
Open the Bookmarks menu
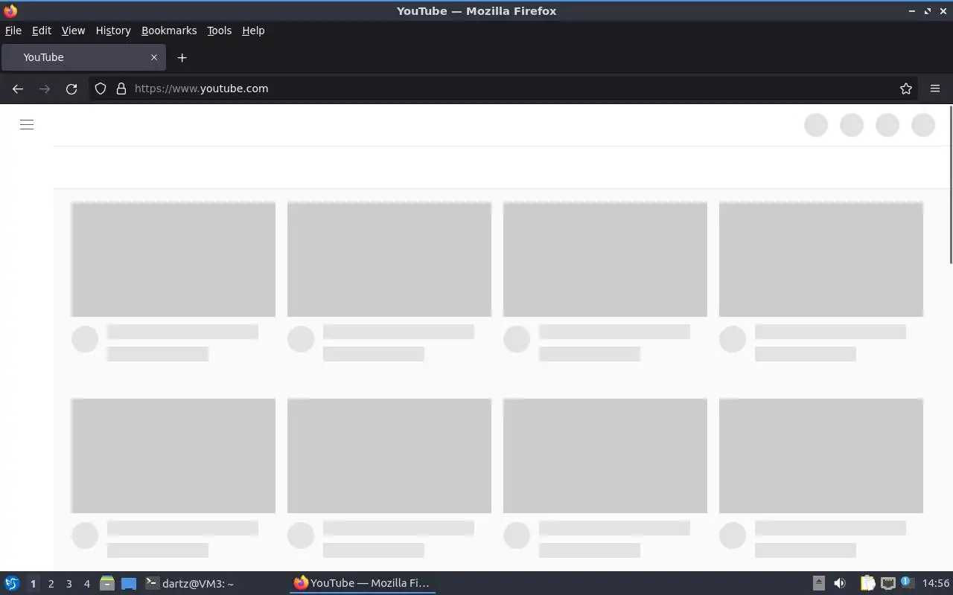pyautogui.click(x=169, y=30)
